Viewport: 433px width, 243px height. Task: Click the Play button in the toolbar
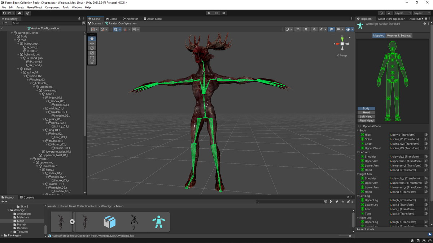click(209, 13)
